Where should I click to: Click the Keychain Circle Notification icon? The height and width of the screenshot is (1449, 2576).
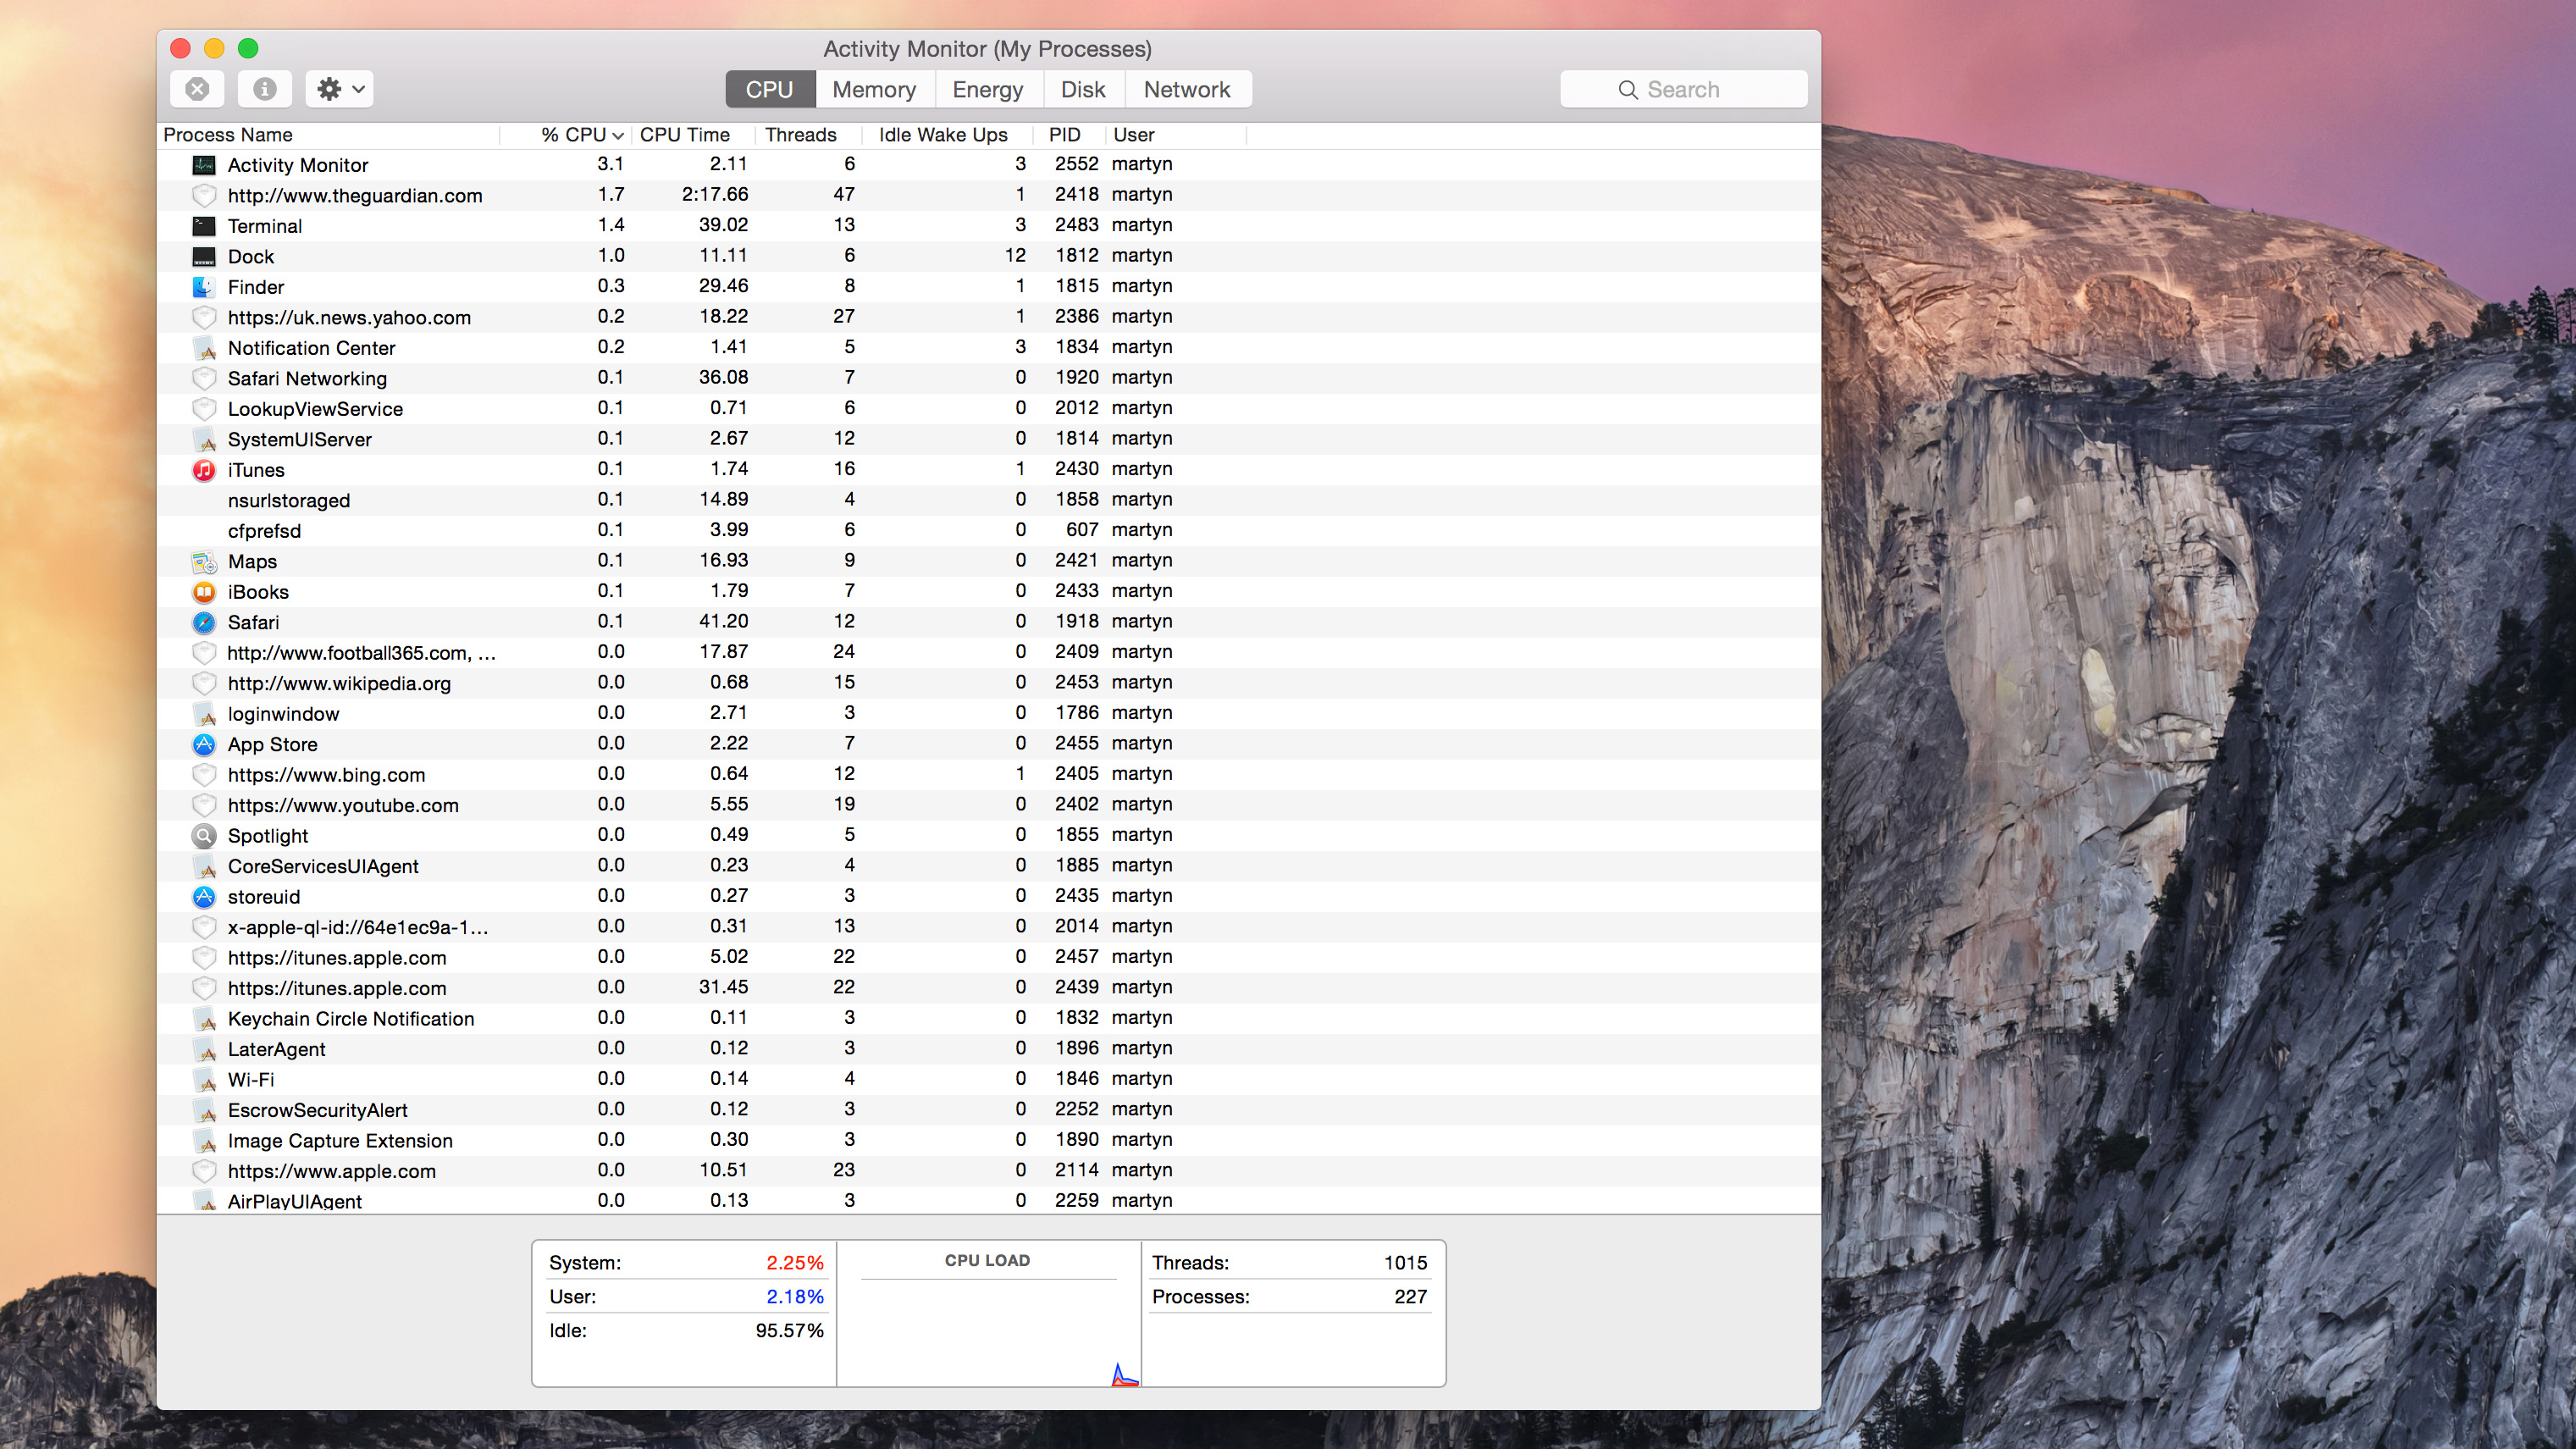pyautogui.click(x=204, y=1019)
